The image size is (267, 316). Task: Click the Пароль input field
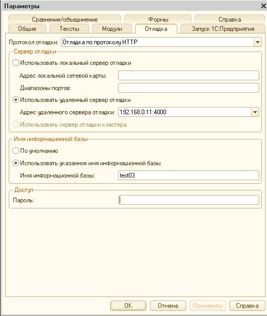[189, 200]
